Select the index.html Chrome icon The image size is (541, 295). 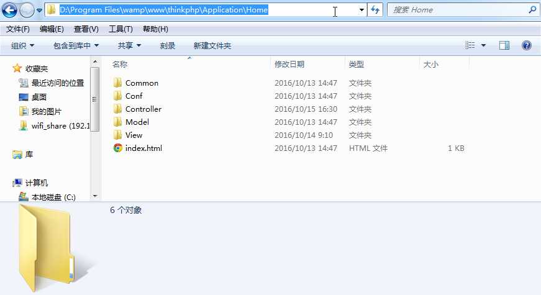pyautogui.click(x=117, y=148)
